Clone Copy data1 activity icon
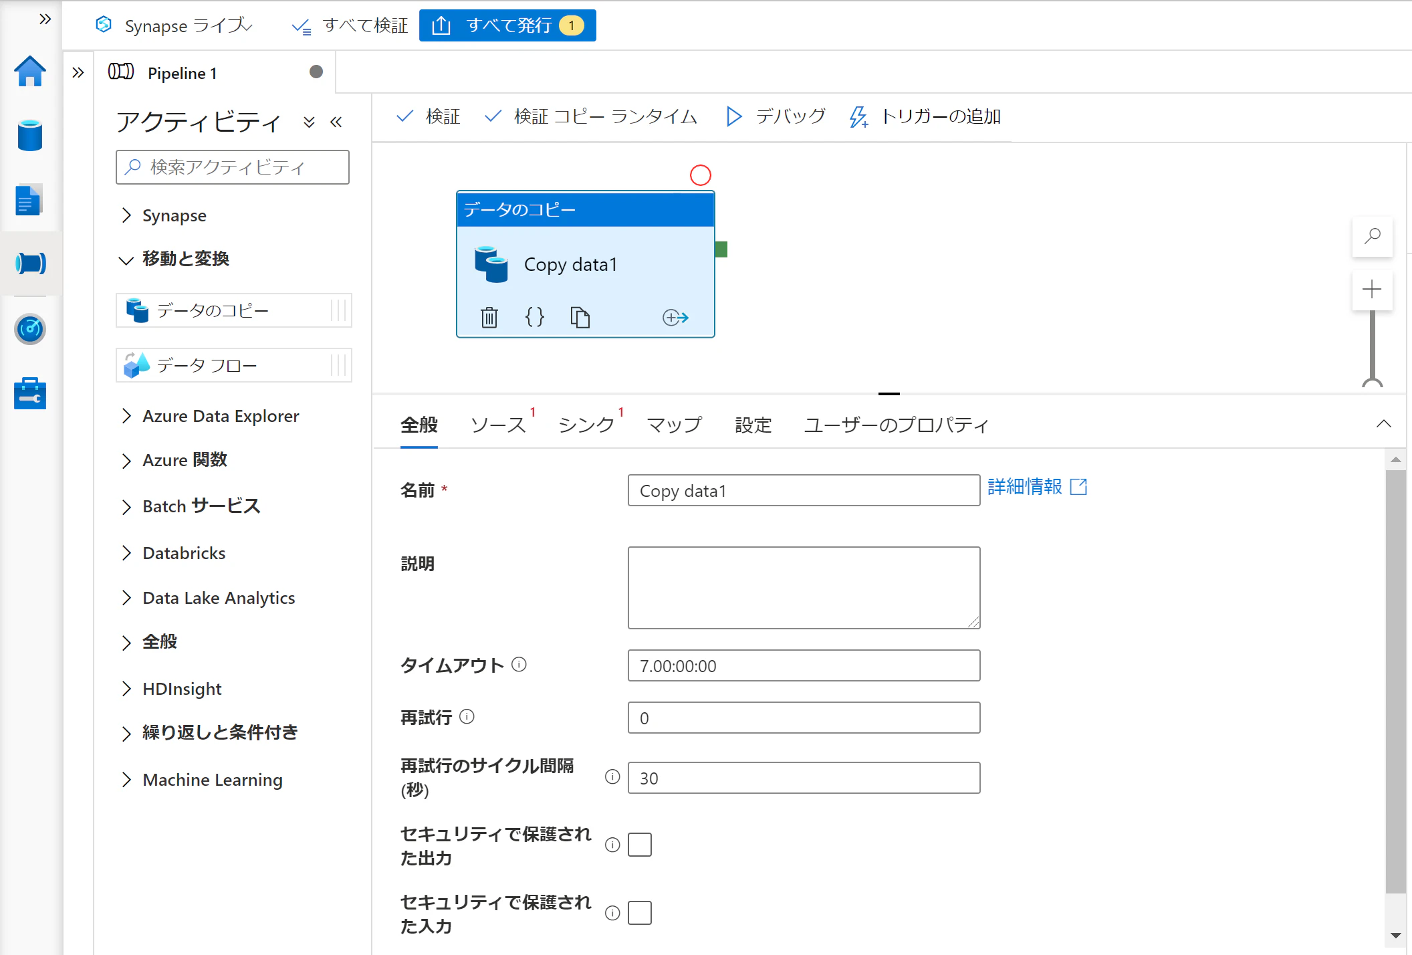The height and width of the screenshot is (955, 1412). (x=580, y=317)
